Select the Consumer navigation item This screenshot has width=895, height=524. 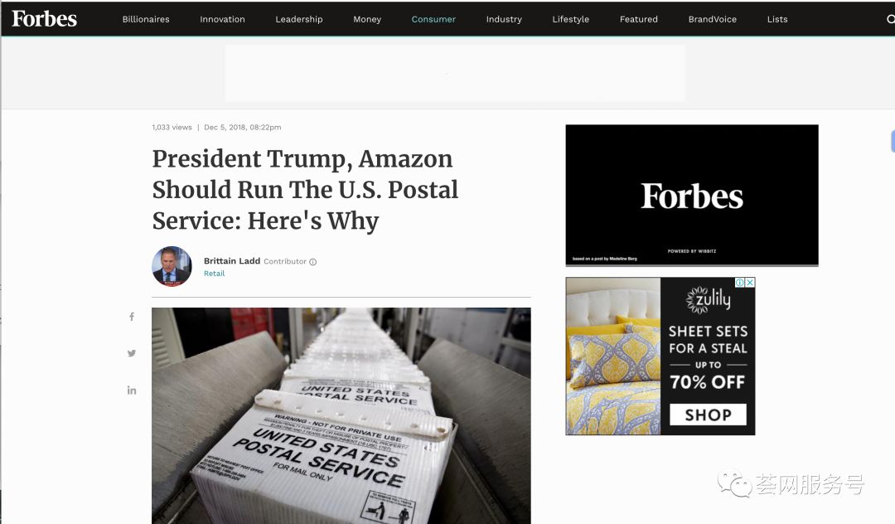[x=433, y=19]
